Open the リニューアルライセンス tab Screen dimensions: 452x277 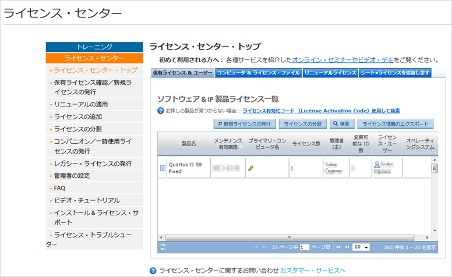point(330,73)
